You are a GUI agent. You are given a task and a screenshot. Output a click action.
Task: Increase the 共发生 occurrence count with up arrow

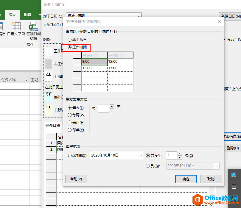(180, 154)
